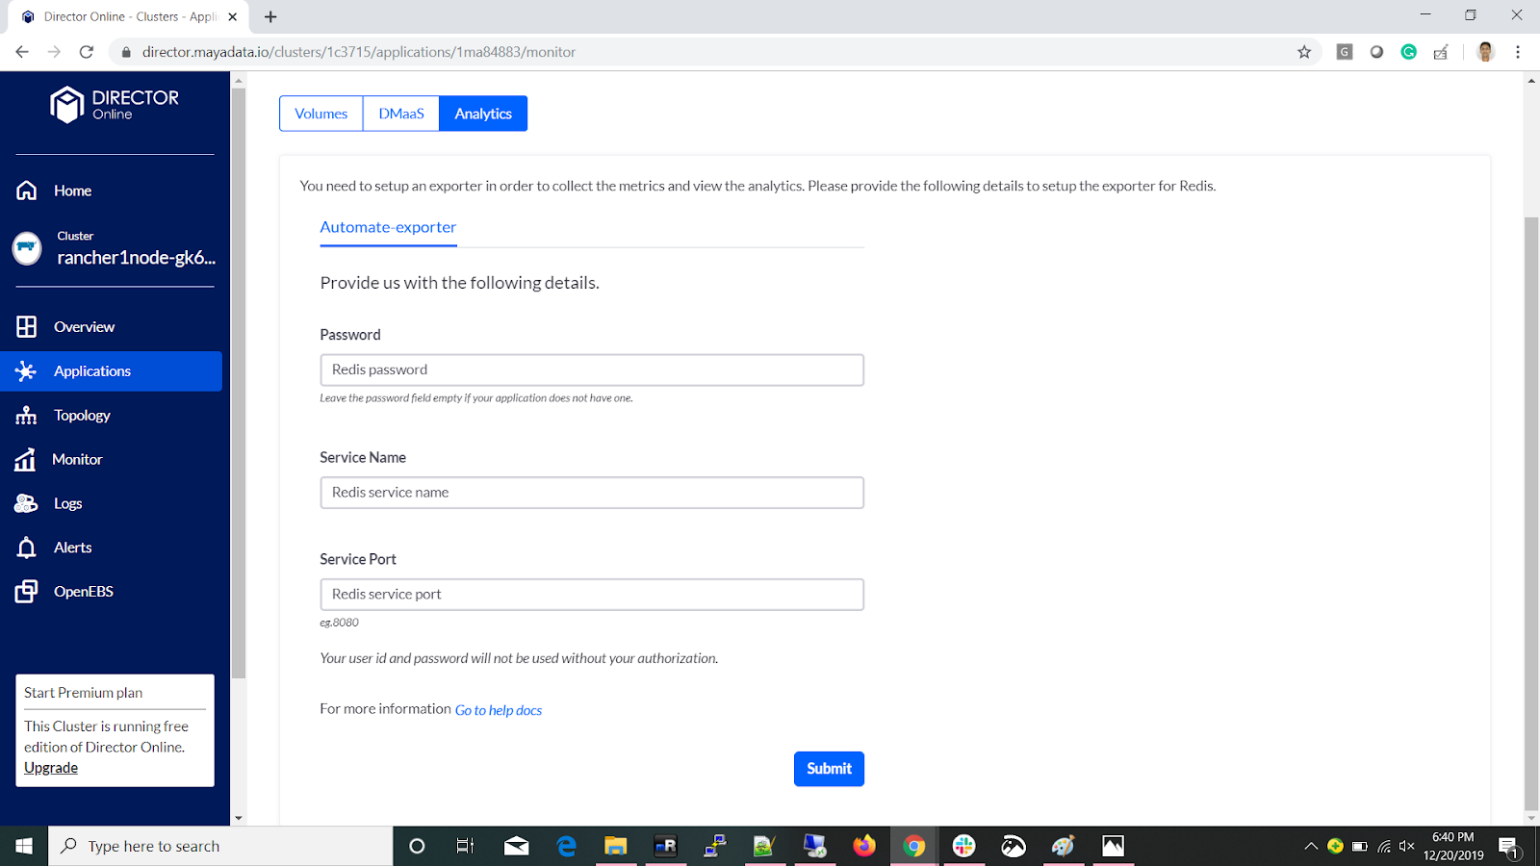Click the rancher cluster avatar icon
The width and height of the screenshot is (1540, 866).
[x=27, y=249]
